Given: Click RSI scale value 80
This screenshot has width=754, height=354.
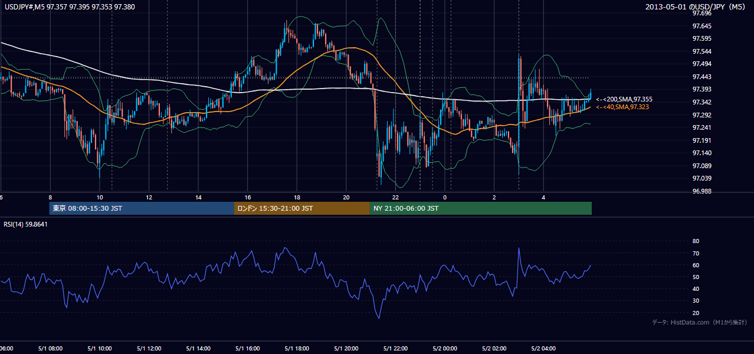Looking at the screenshot, I should (x=696, y=241).
